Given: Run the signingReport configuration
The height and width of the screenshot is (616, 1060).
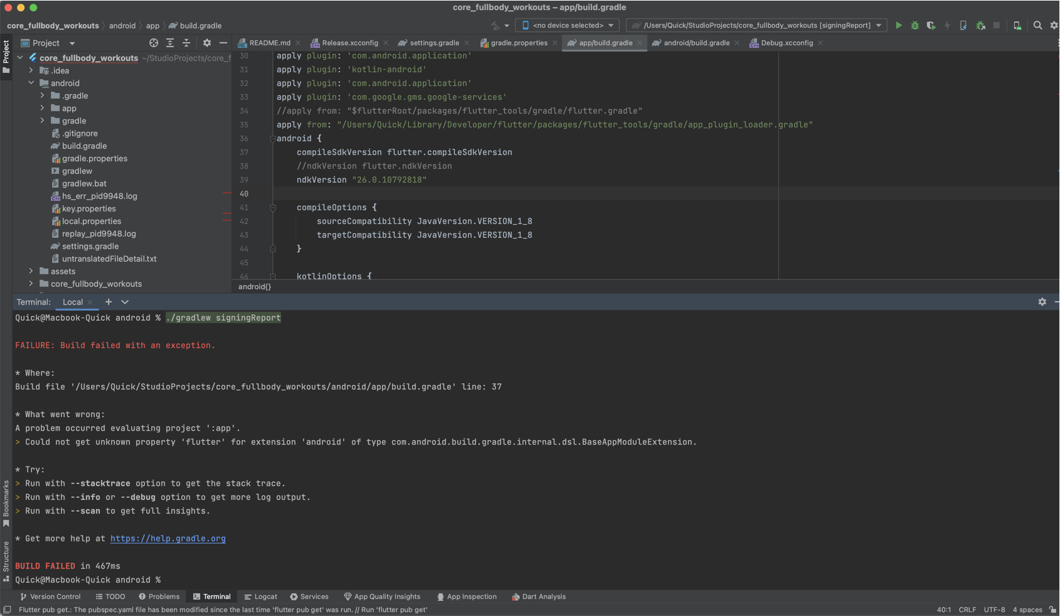Looking at the screenshot, I should [x=899, y=26].
